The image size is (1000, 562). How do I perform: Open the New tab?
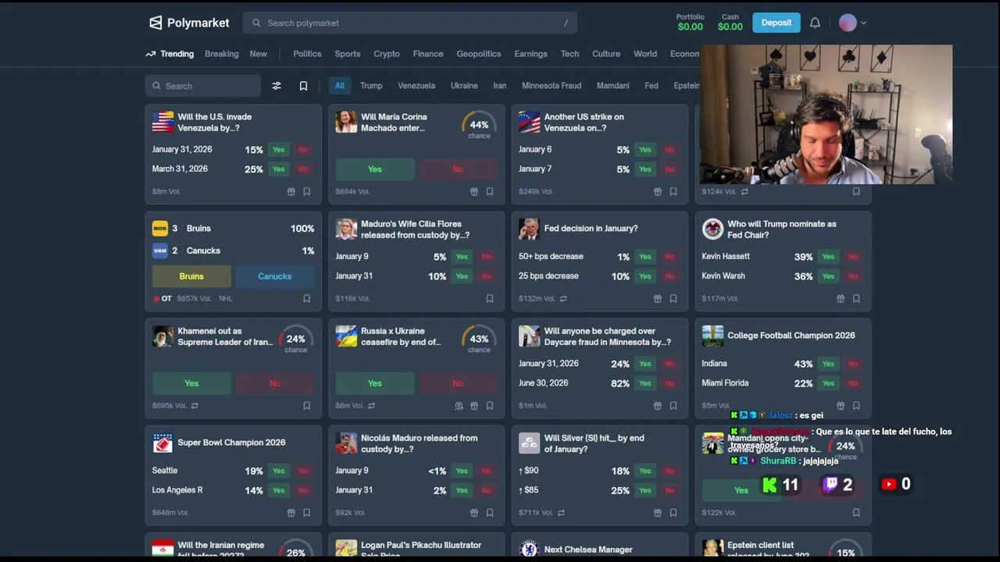(259, 54)
